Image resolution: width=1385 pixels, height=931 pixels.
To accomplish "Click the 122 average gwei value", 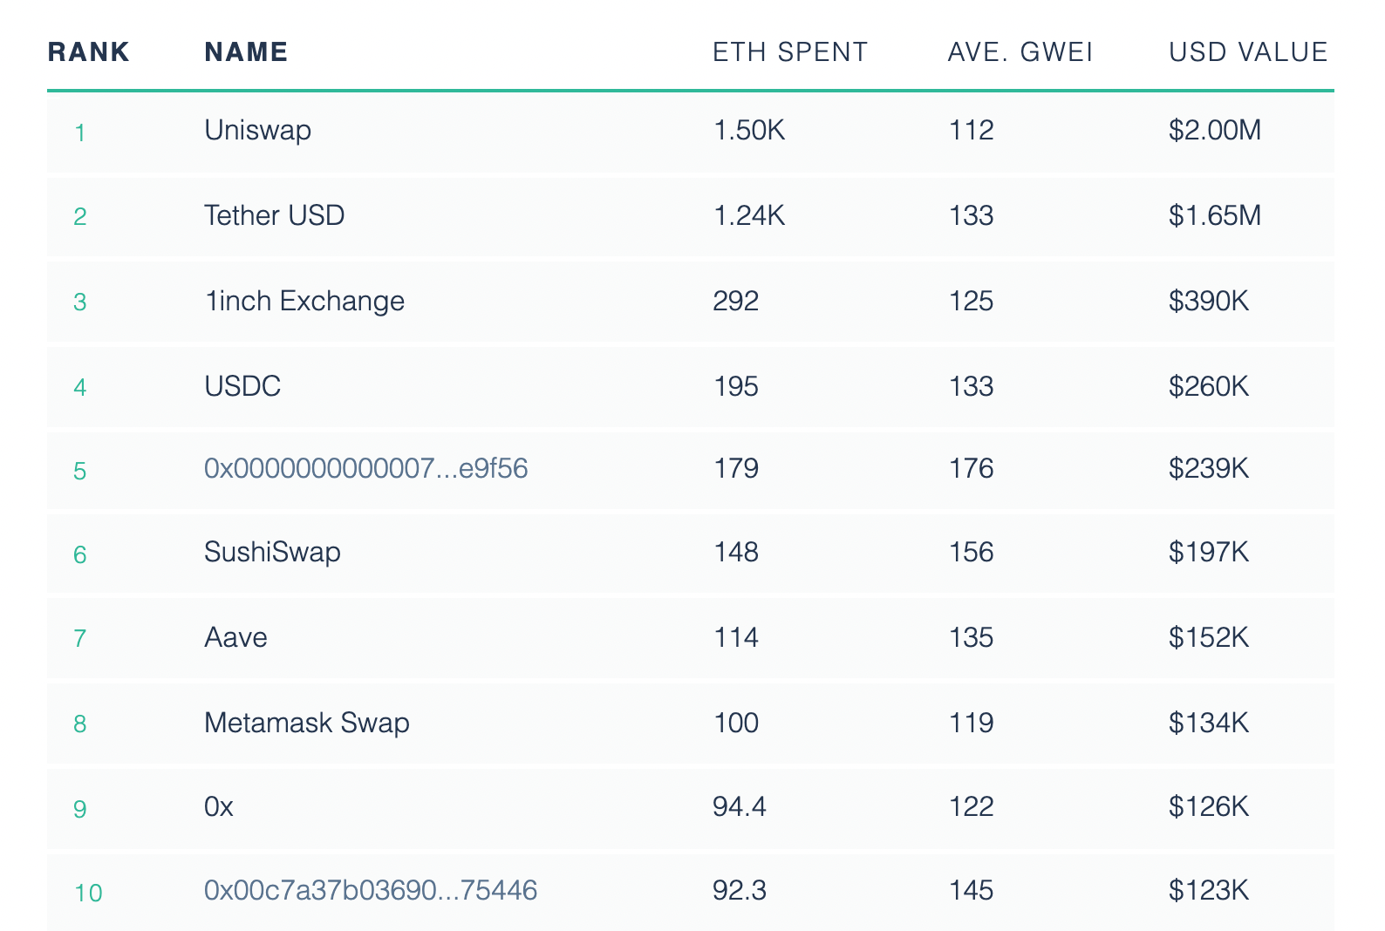I will click(x=971, y=807).
